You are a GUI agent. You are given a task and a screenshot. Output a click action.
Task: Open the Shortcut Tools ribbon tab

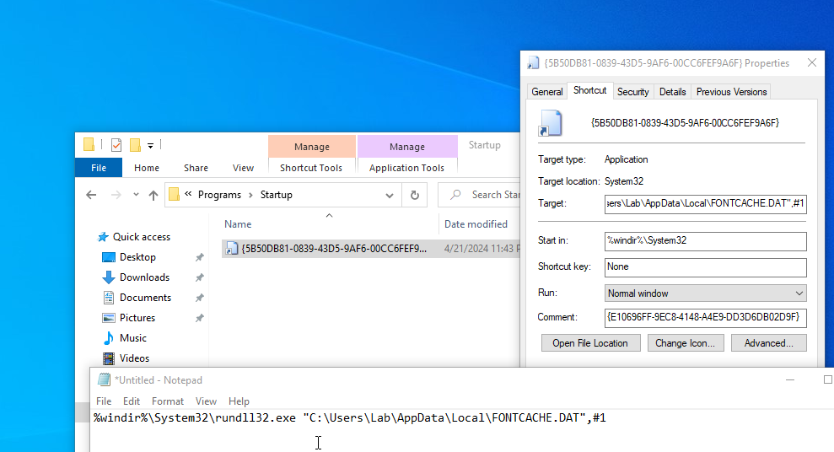pos(311,168)
